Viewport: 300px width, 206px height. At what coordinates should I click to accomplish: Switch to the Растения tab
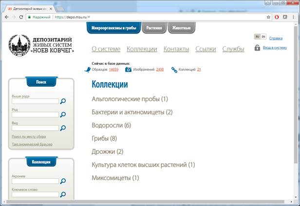point(154,28)
